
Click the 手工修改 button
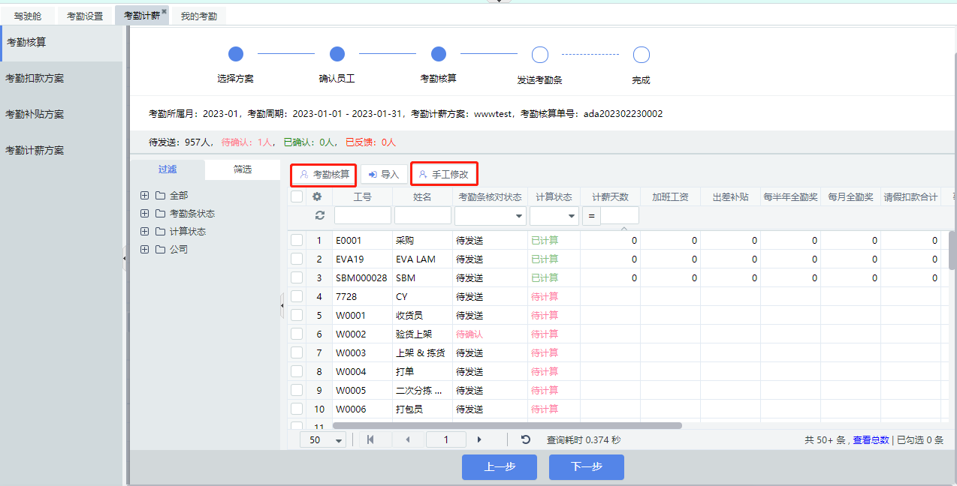click(444, 175)
